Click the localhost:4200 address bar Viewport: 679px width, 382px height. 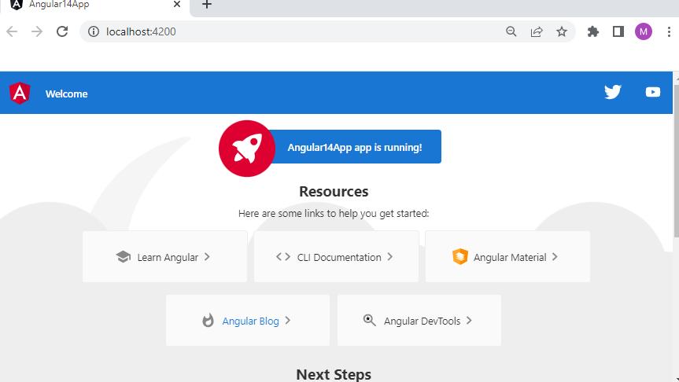pyautogui.click(x=327, y=31)
